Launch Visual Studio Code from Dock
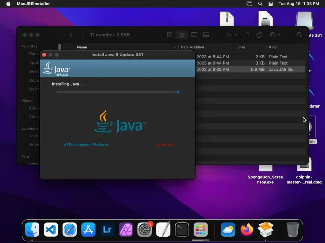The image size is (325, 243). [x=51, y=230]
